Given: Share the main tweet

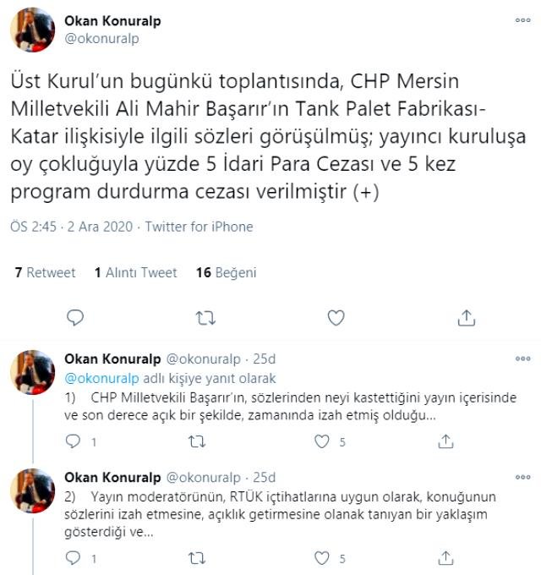Looking at the screenshot, I should (467, 318).
